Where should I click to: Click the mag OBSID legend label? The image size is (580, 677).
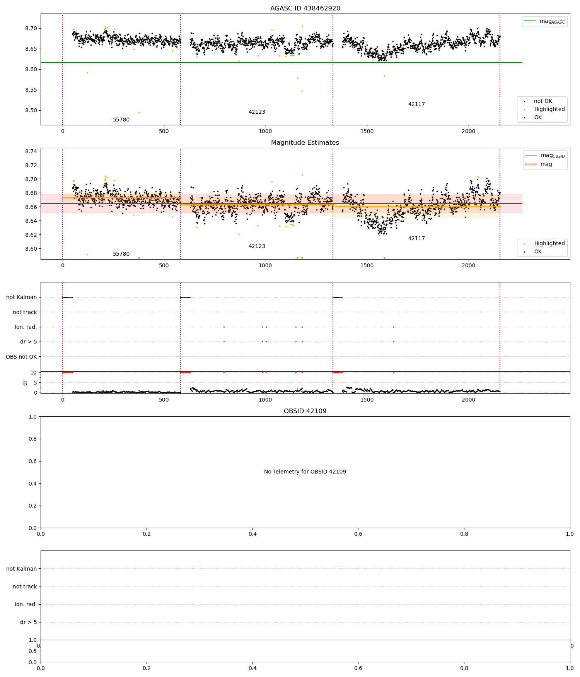[553, 156]
